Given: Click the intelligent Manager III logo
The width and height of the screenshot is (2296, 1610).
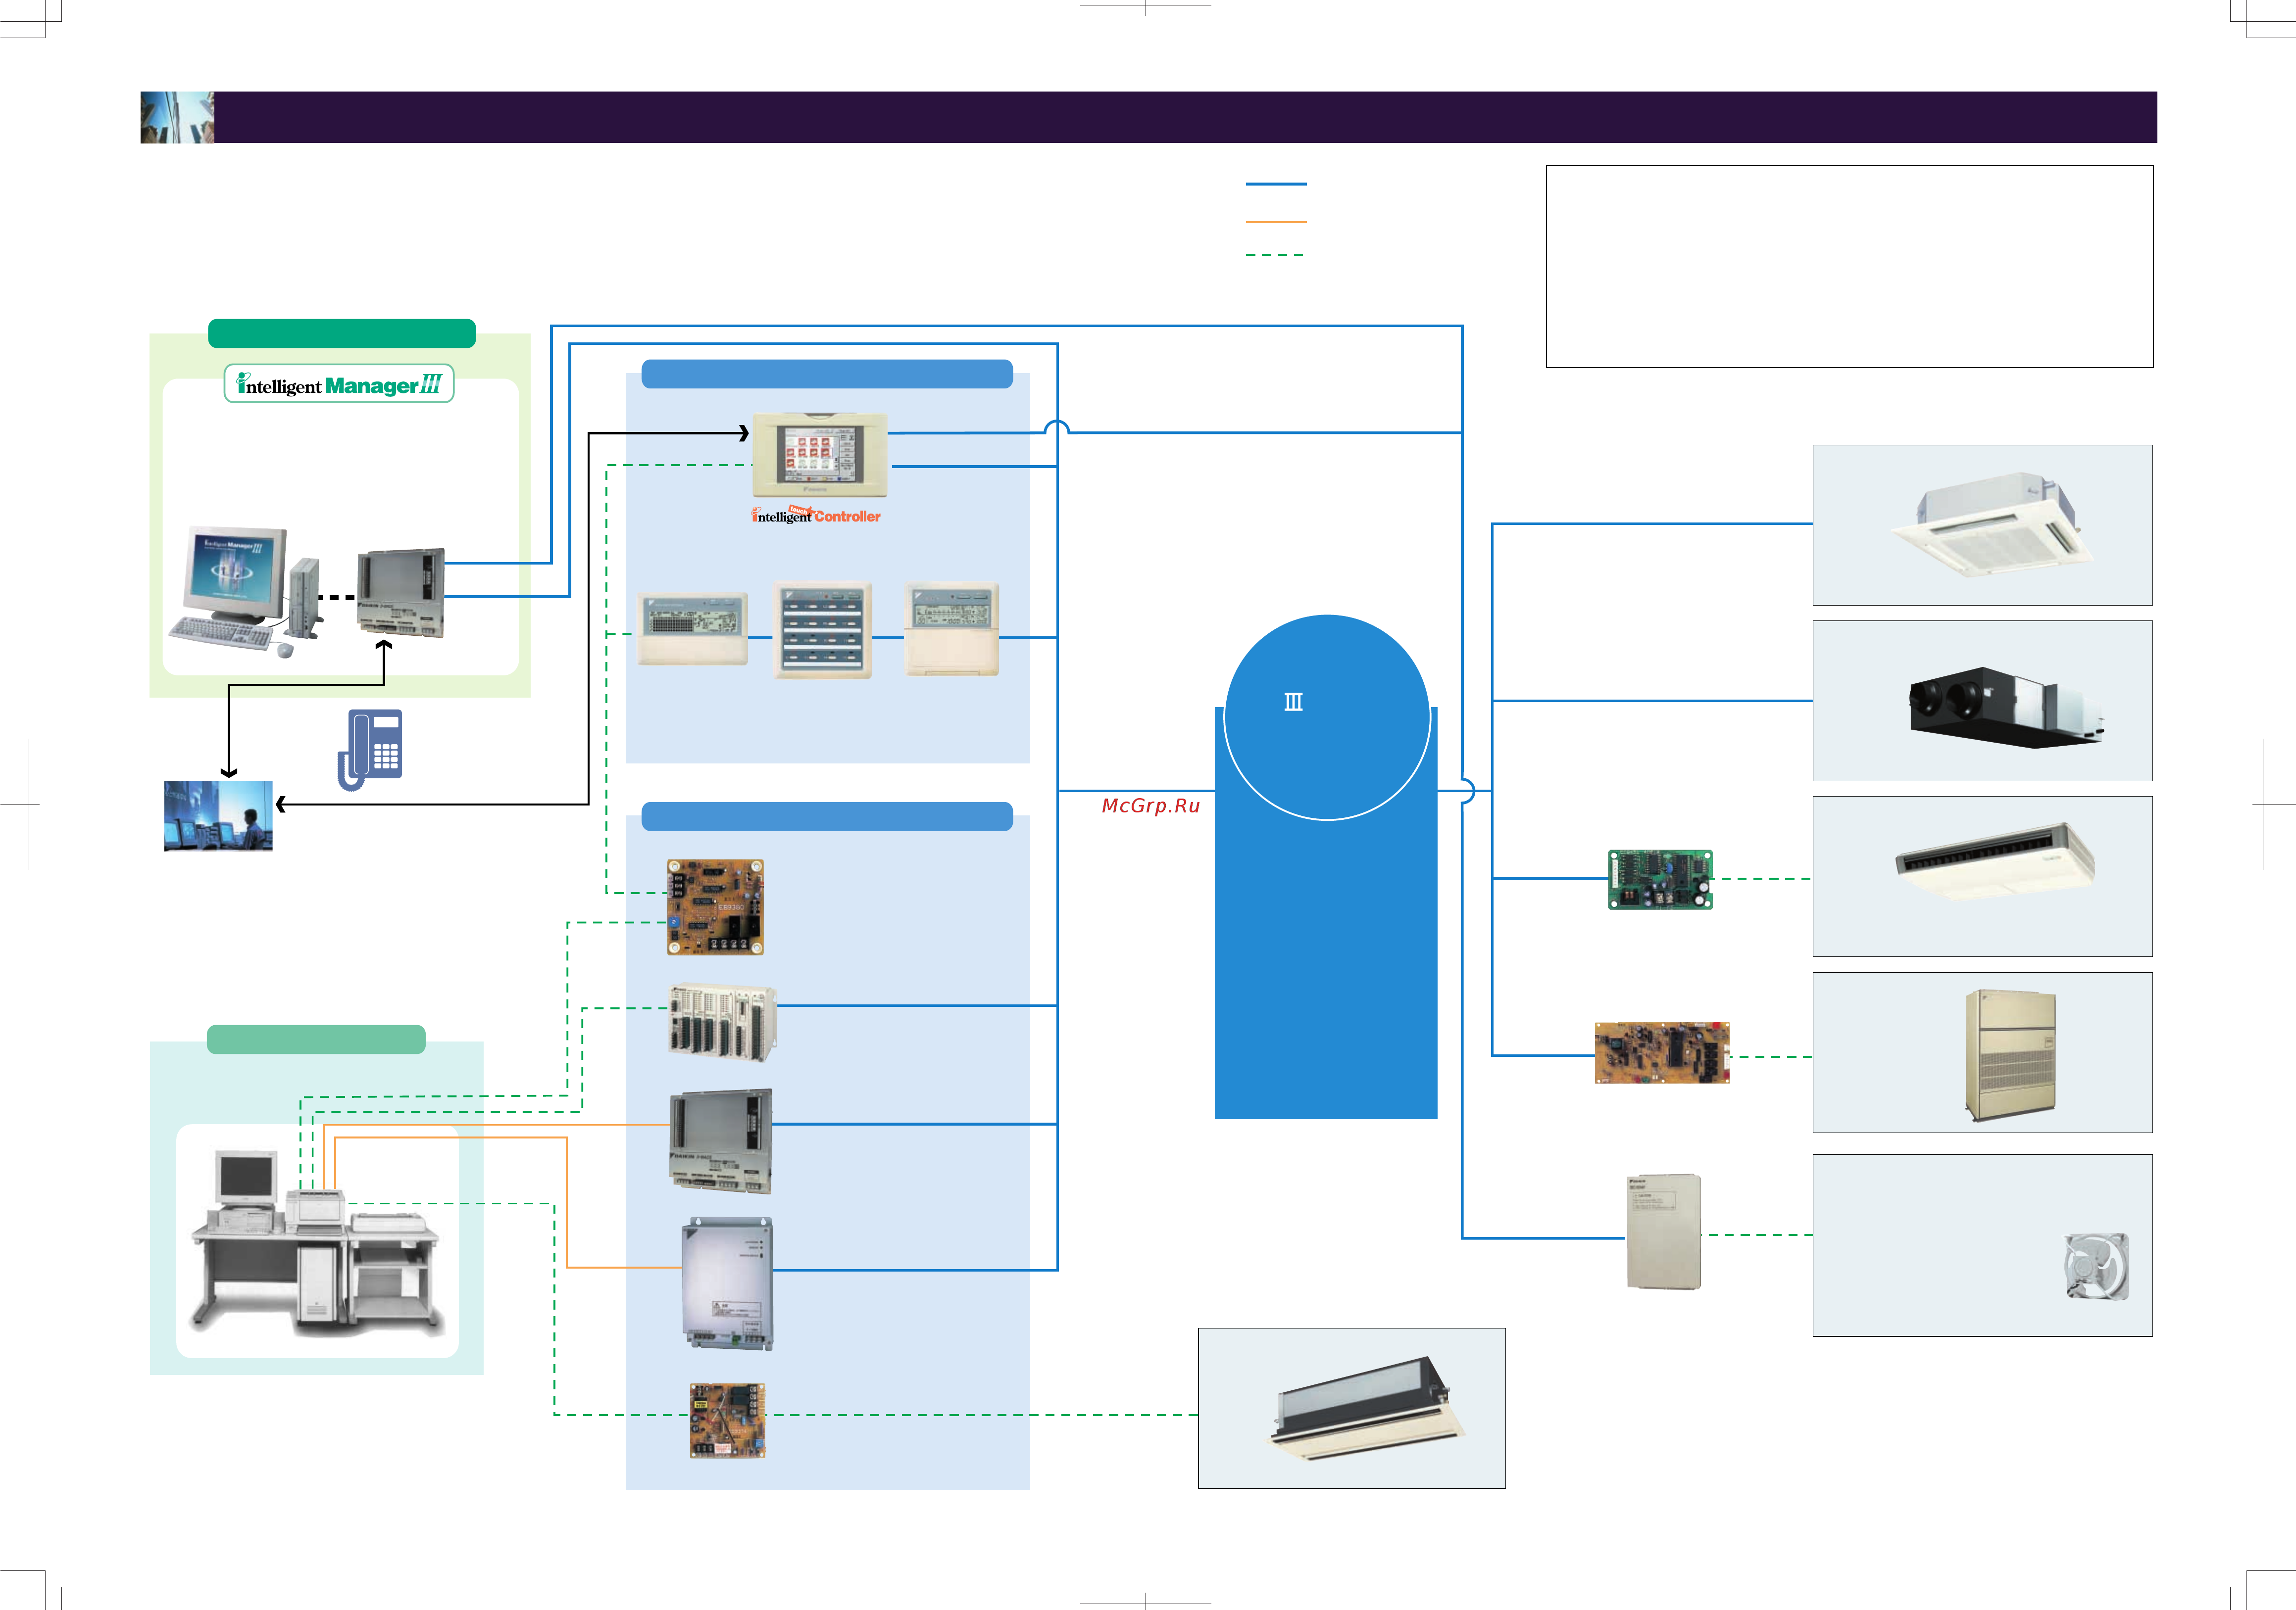Looking at the screenshot, I should point(339,384).
